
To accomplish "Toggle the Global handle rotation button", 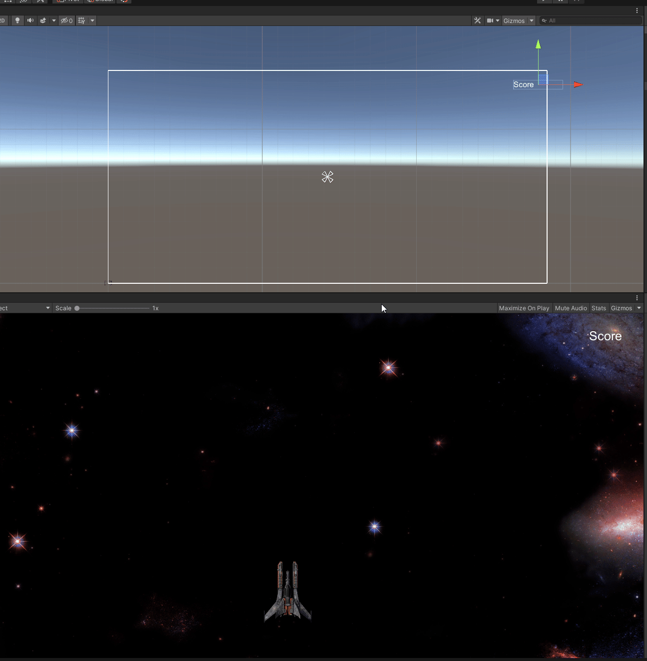I will (x=100, y=1).
